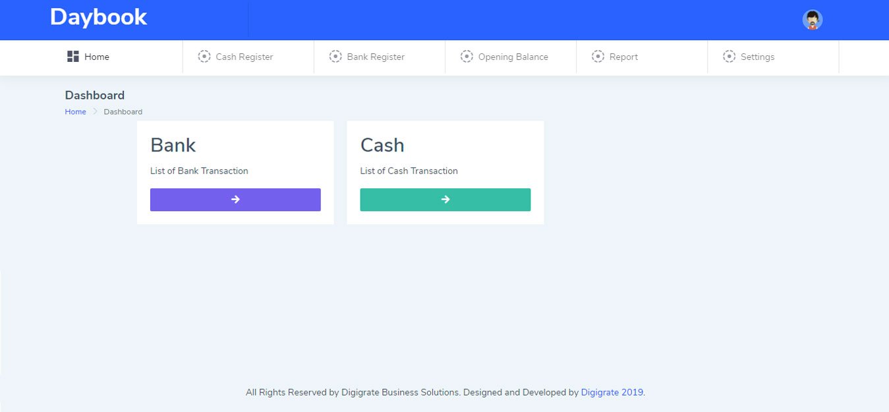The height and width of the screenshot is (412, 889).
Task: Click the Bank card heading
Action: tap(173, 145)
